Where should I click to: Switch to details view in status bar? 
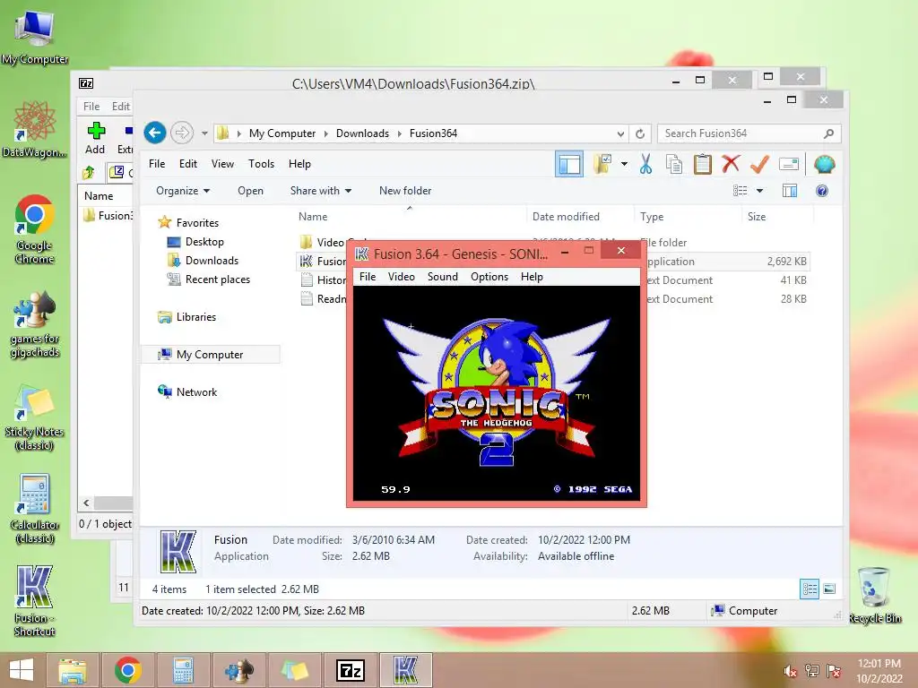tap(810, 589)
